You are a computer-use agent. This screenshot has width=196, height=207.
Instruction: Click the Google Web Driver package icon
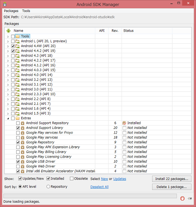pyautogui.click(x=23, y=167)
